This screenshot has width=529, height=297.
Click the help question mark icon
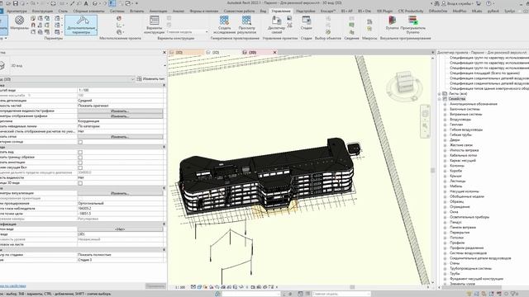coord(488,3)
